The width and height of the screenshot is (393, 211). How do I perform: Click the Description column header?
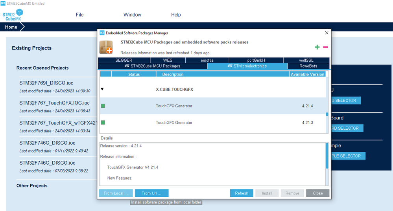point(223,74)
